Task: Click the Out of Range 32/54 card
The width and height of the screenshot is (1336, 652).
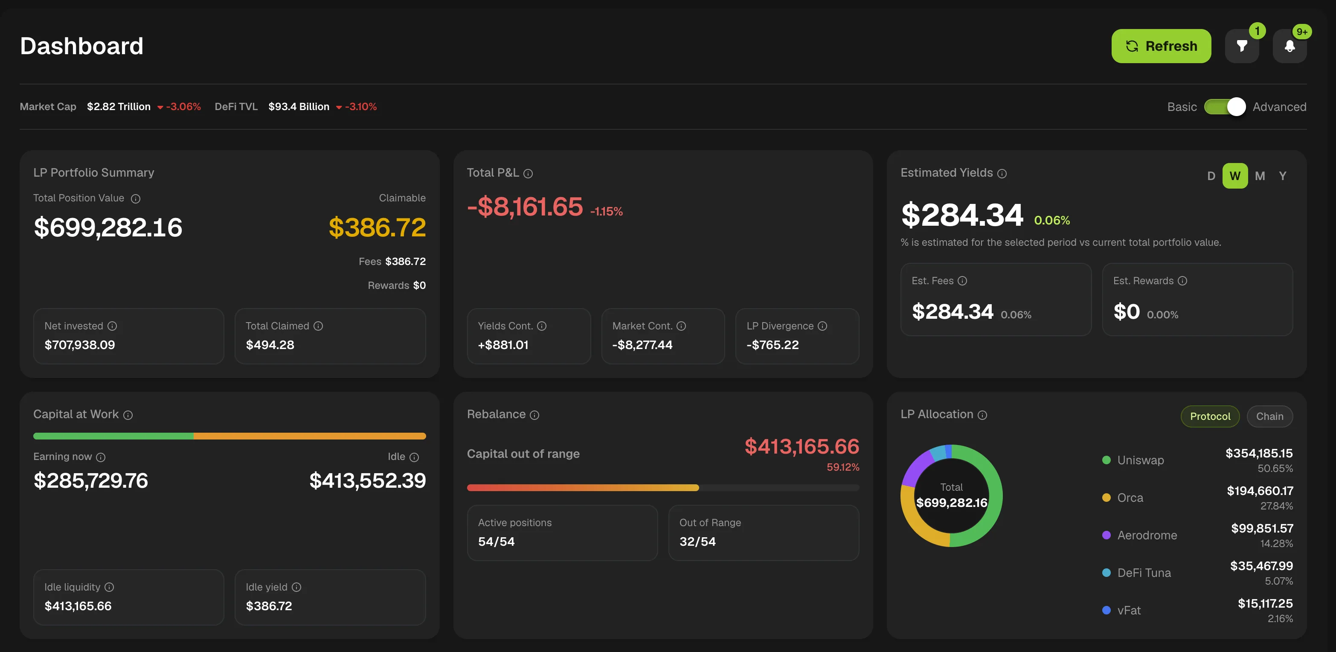Action: point(764,533)
